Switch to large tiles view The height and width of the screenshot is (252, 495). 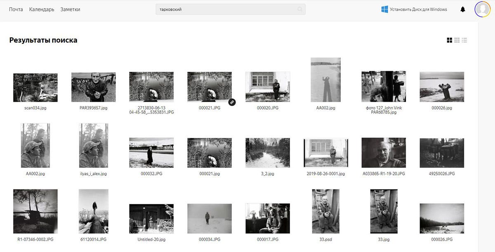tap(449, 40)
